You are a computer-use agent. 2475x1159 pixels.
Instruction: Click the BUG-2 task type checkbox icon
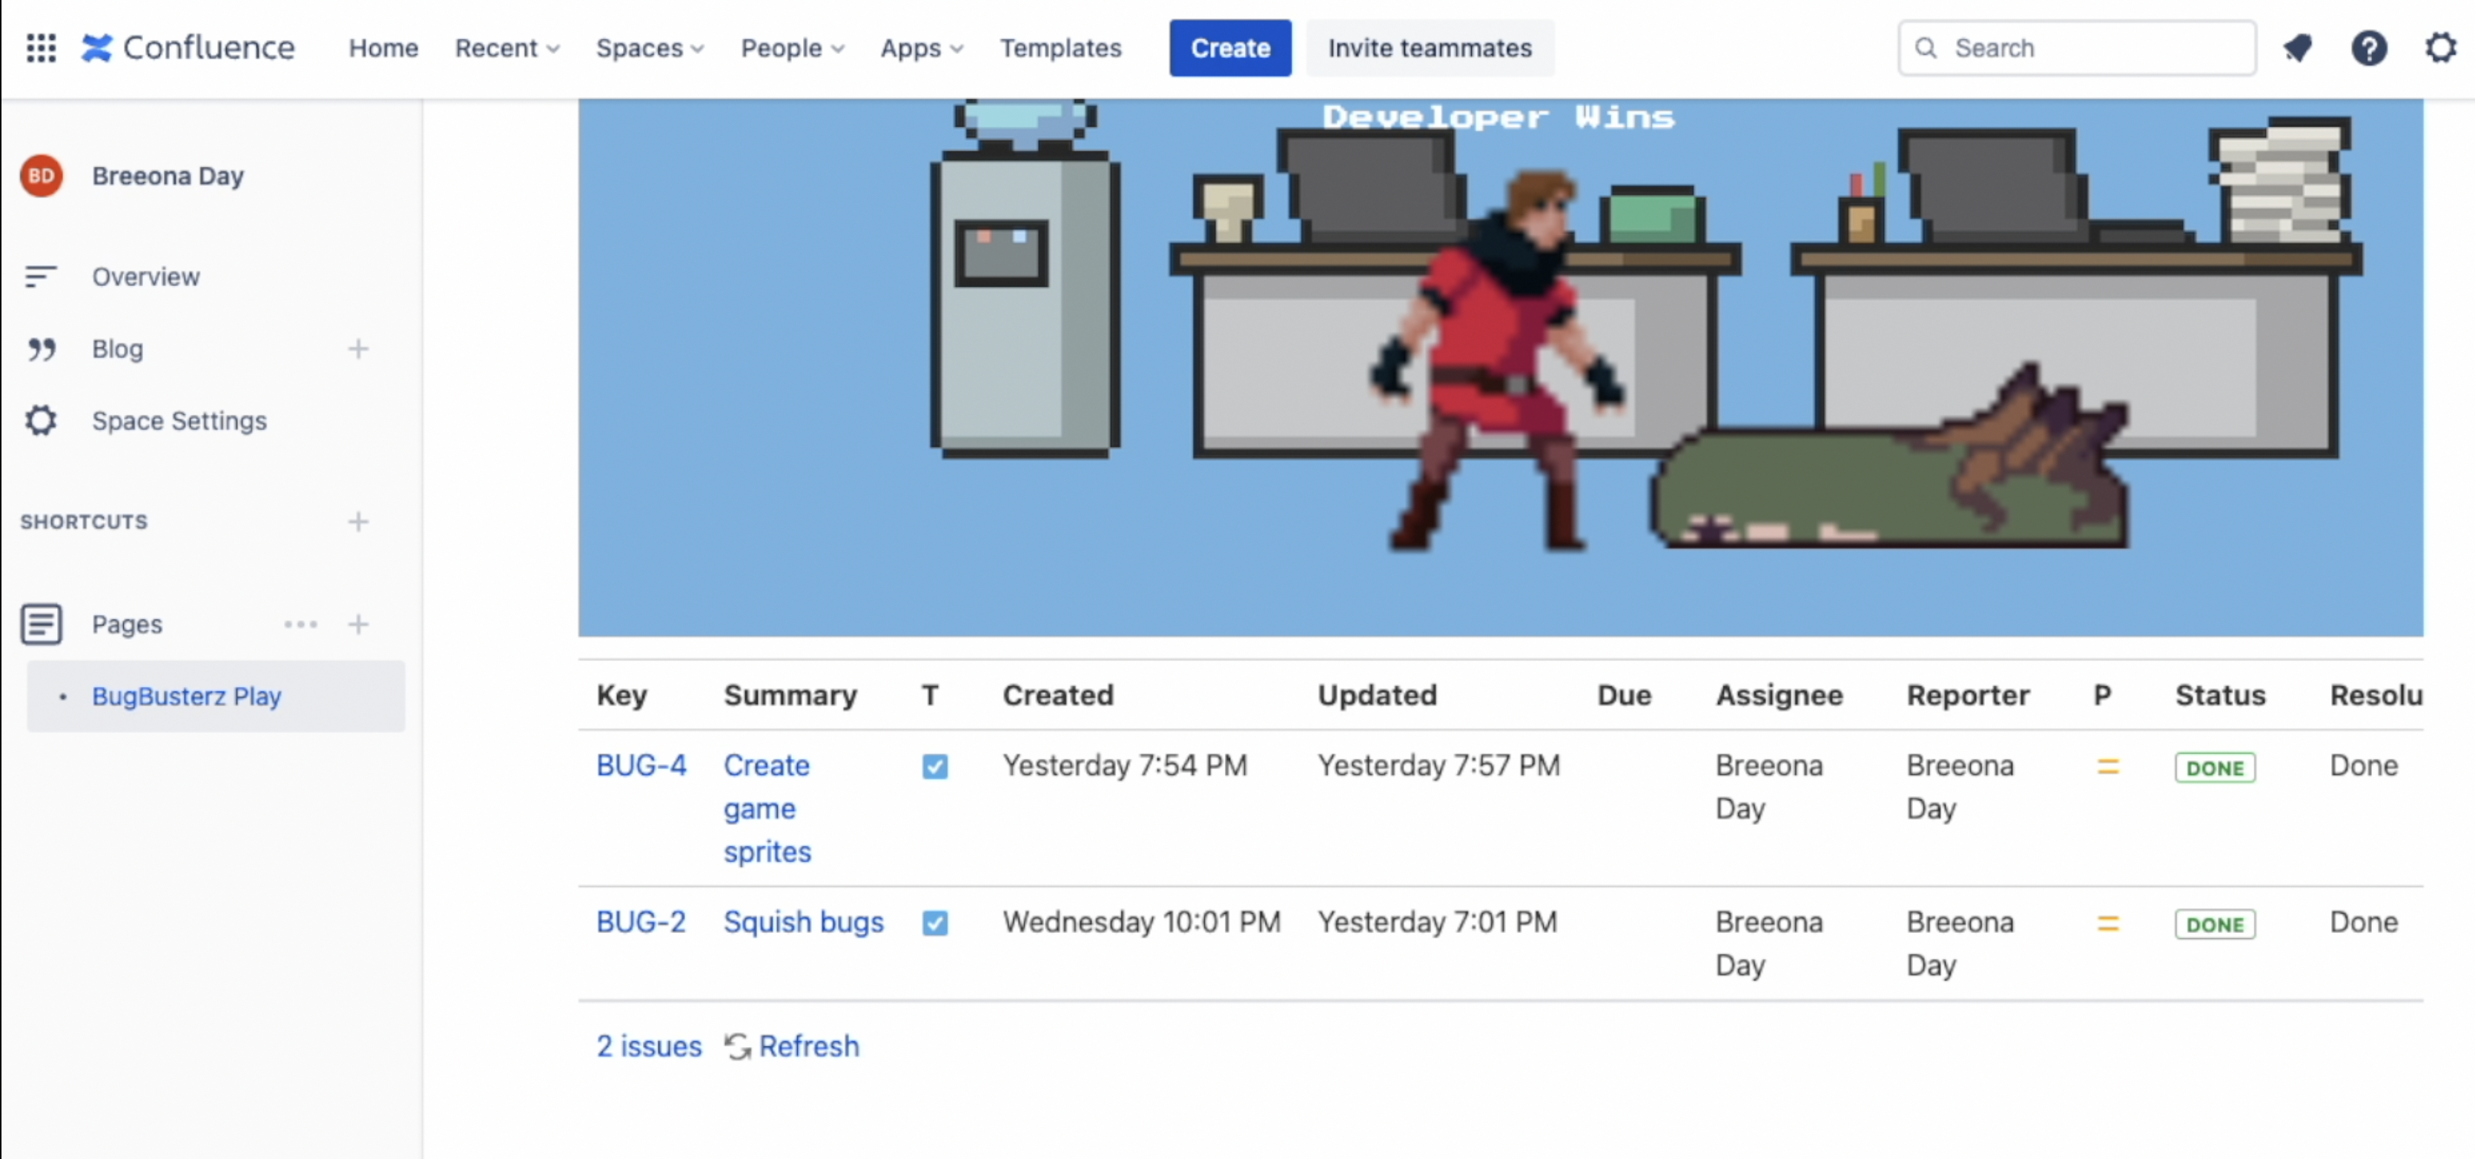pos(934,923)
